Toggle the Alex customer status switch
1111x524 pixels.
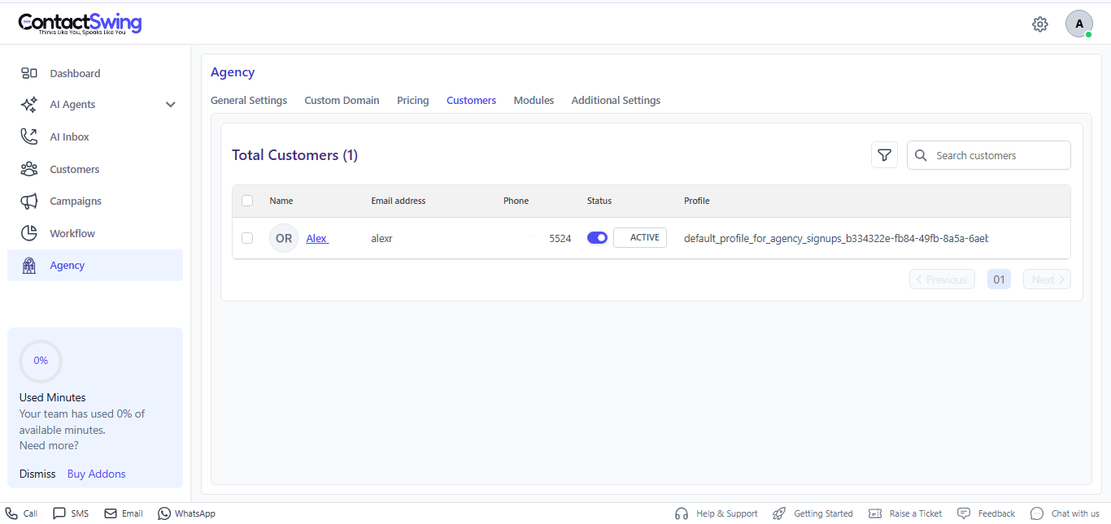tap(597, 238)
